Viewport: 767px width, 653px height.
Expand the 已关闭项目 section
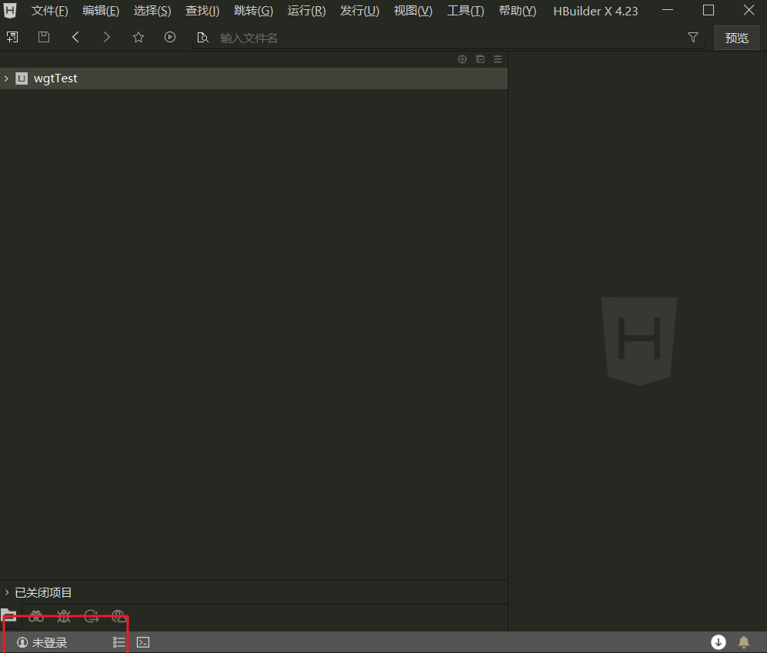click(7, 592)
